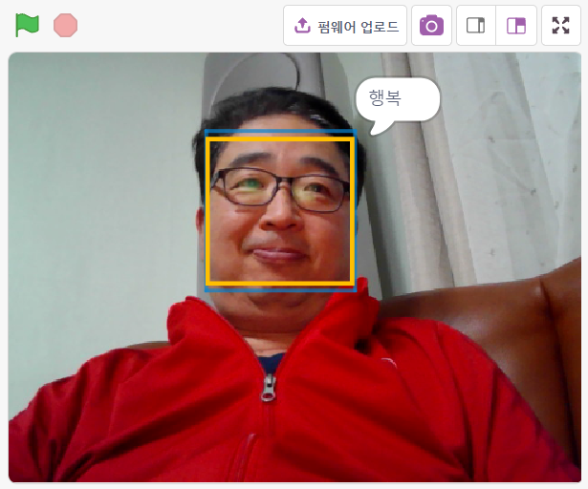Switch to small stage layout

pyautogui.click(x=476, y=26)
